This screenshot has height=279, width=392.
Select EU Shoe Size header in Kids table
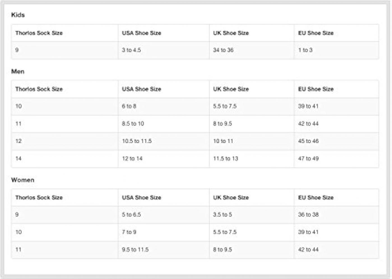pyautogui.click(x=316, y=33)
